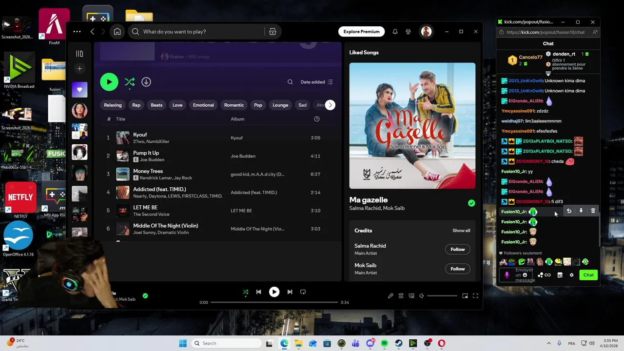Select the LET ME BE track

[218, 211]
